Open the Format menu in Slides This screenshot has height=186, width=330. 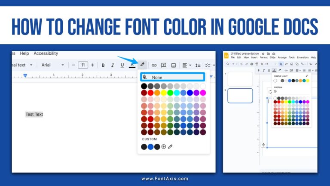[264, 57]
